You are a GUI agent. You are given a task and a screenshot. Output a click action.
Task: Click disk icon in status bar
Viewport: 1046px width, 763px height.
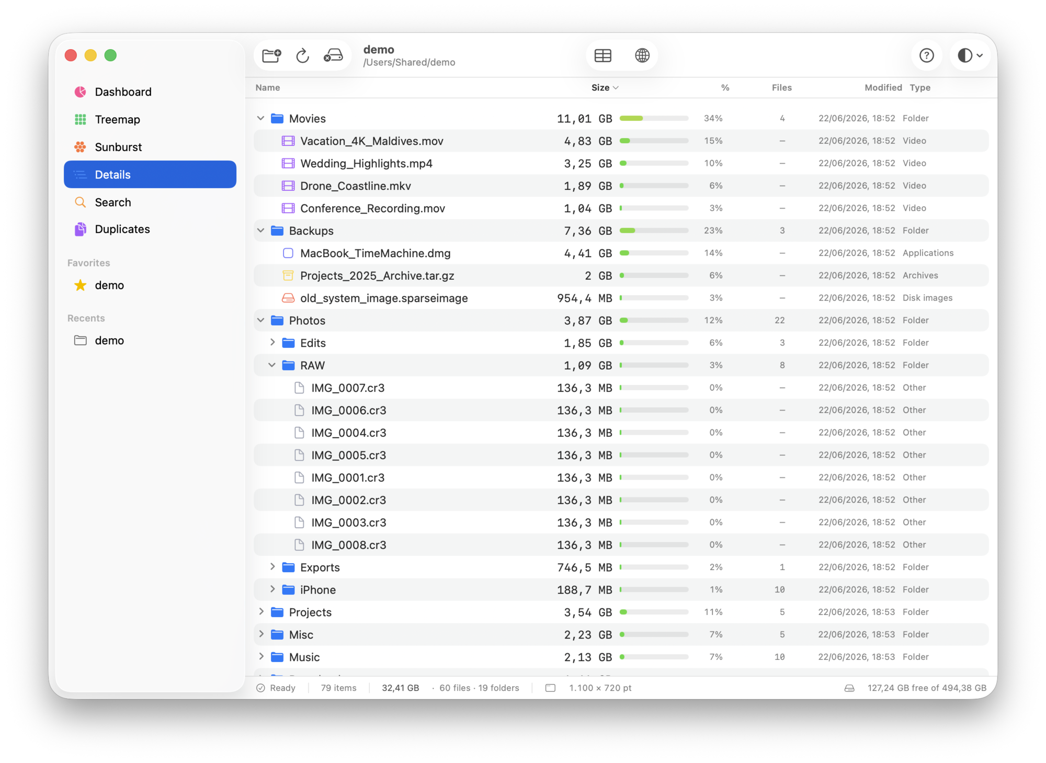[849, 688]
